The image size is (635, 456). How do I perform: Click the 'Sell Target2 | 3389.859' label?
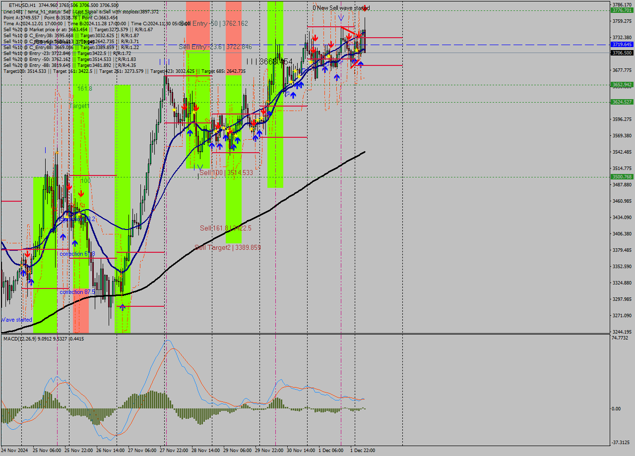click(x=228, y=247)
